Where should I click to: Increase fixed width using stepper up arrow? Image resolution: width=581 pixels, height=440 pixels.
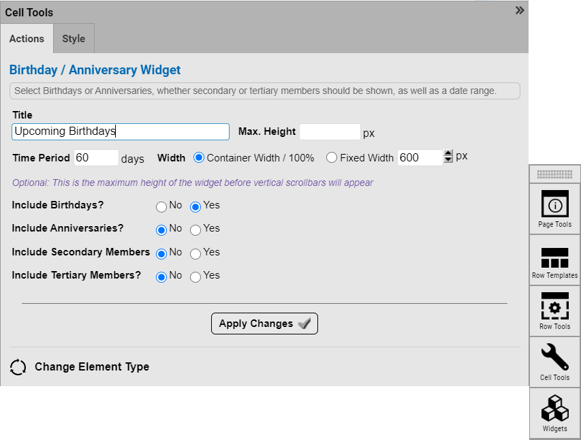point(448,154)
